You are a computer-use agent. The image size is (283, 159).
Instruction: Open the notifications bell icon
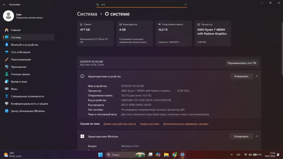[278, 155]
